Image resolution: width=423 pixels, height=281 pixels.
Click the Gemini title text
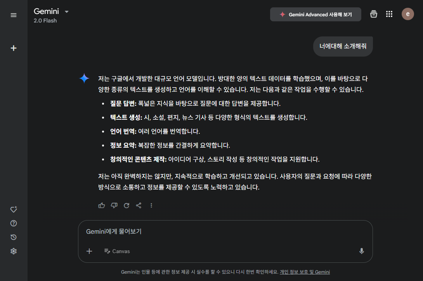click(46, 11)
